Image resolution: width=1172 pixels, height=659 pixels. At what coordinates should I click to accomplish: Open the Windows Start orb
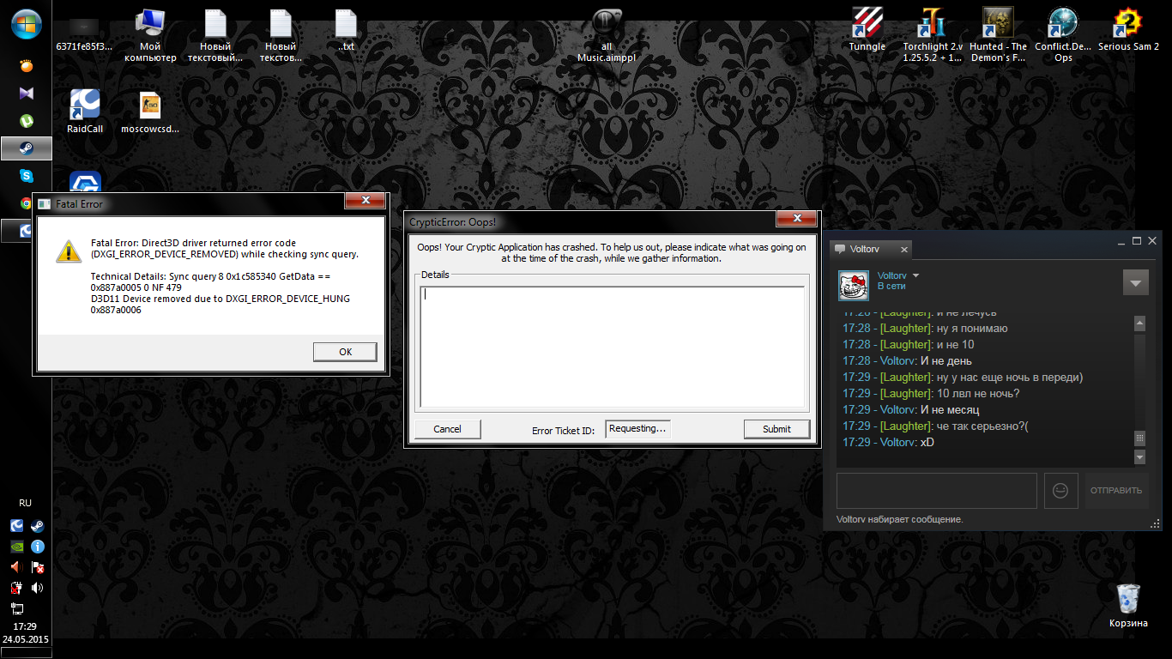tap(26, 24)
